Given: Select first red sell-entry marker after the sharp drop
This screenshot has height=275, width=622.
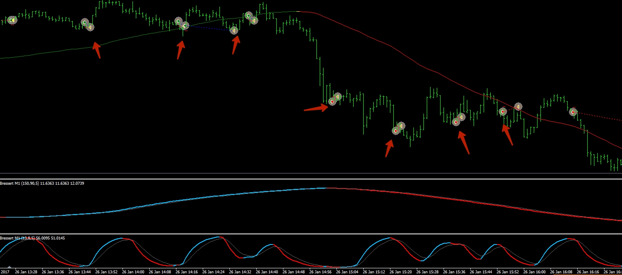Looking at the screenshot, I should coord(332,101).
